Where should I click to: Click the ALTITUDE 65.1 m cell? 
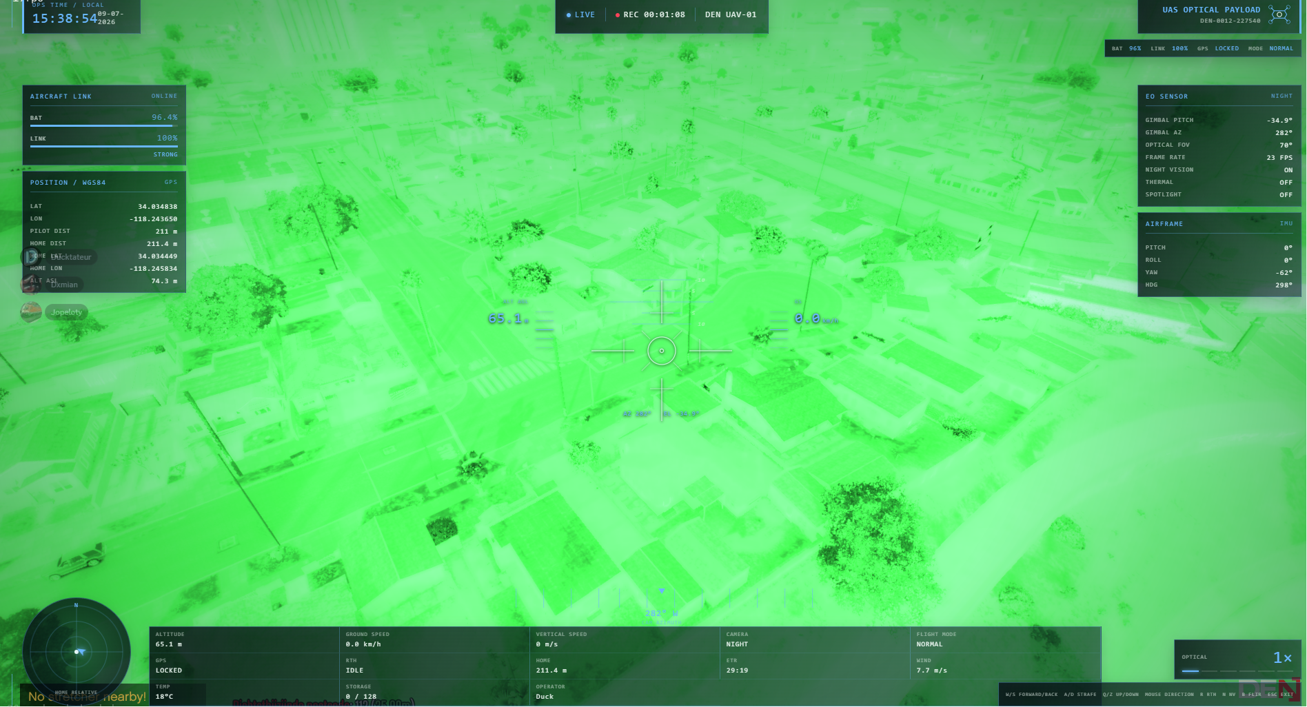coord(245,640)
